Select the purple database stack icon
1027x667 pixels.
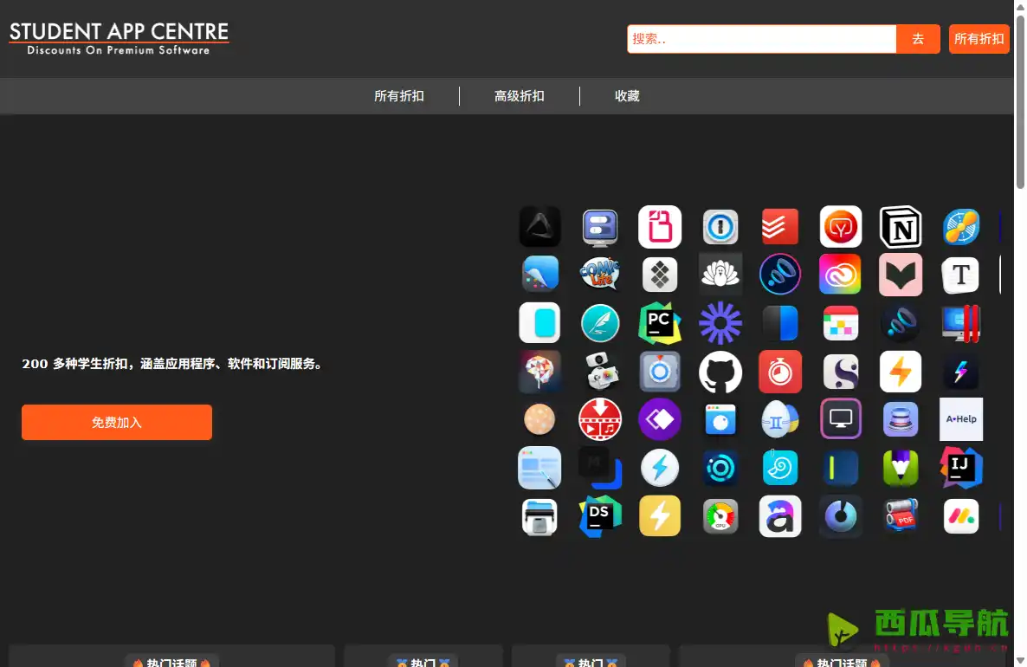[901, 419]
